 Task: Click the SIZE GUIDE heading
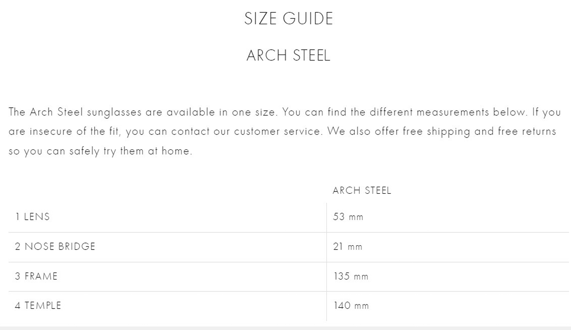tap(289, 18)
